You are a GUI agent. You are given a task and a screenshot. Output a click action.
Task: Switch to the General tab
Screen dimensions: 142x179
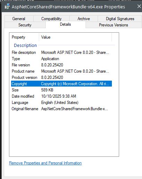point(19,19)
